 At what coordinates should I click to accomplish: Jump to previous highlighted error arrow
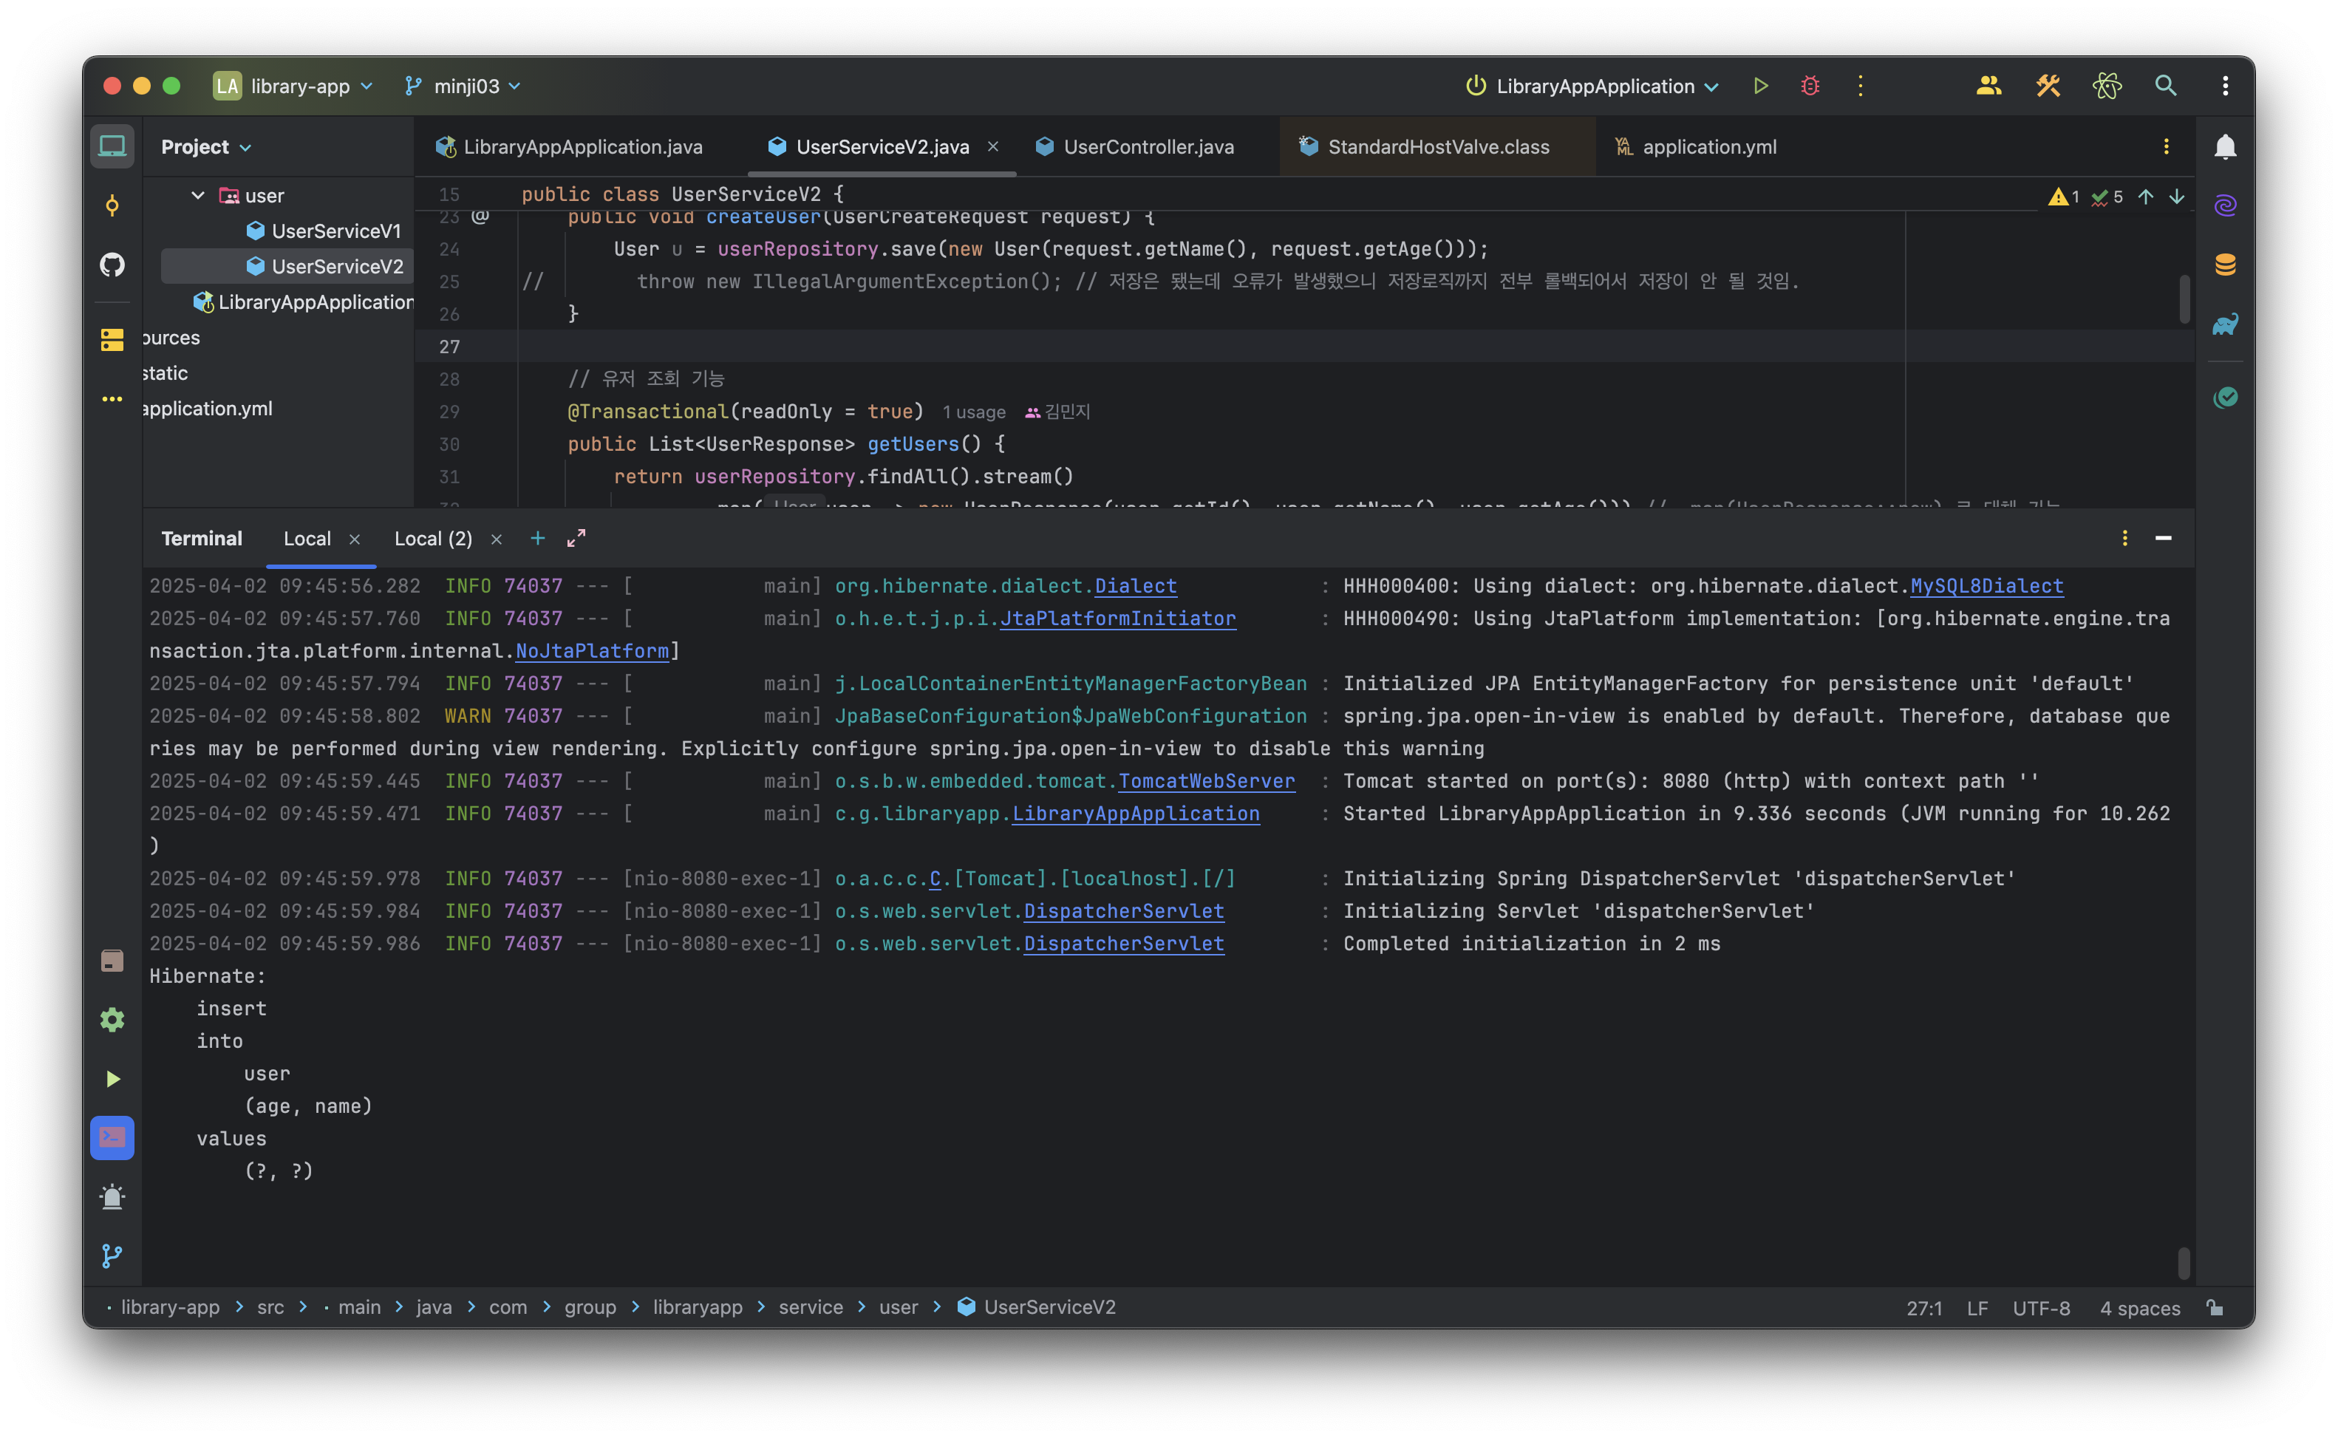point(2146,197)
